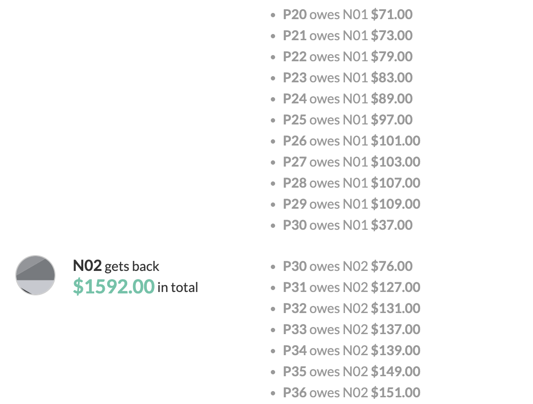Select the P23 owes N01 $83.00 line
533x404 pixels.
347,78
